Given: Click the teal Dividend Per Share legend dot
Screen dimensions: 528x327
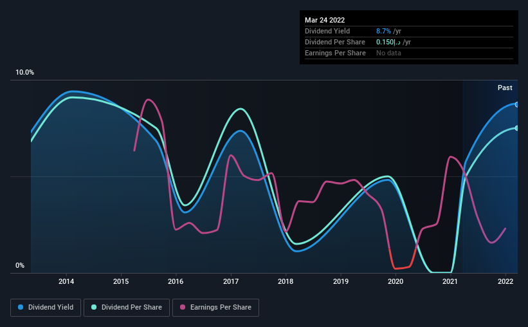Looking at the screenshot, I should (x=94, y=307).
